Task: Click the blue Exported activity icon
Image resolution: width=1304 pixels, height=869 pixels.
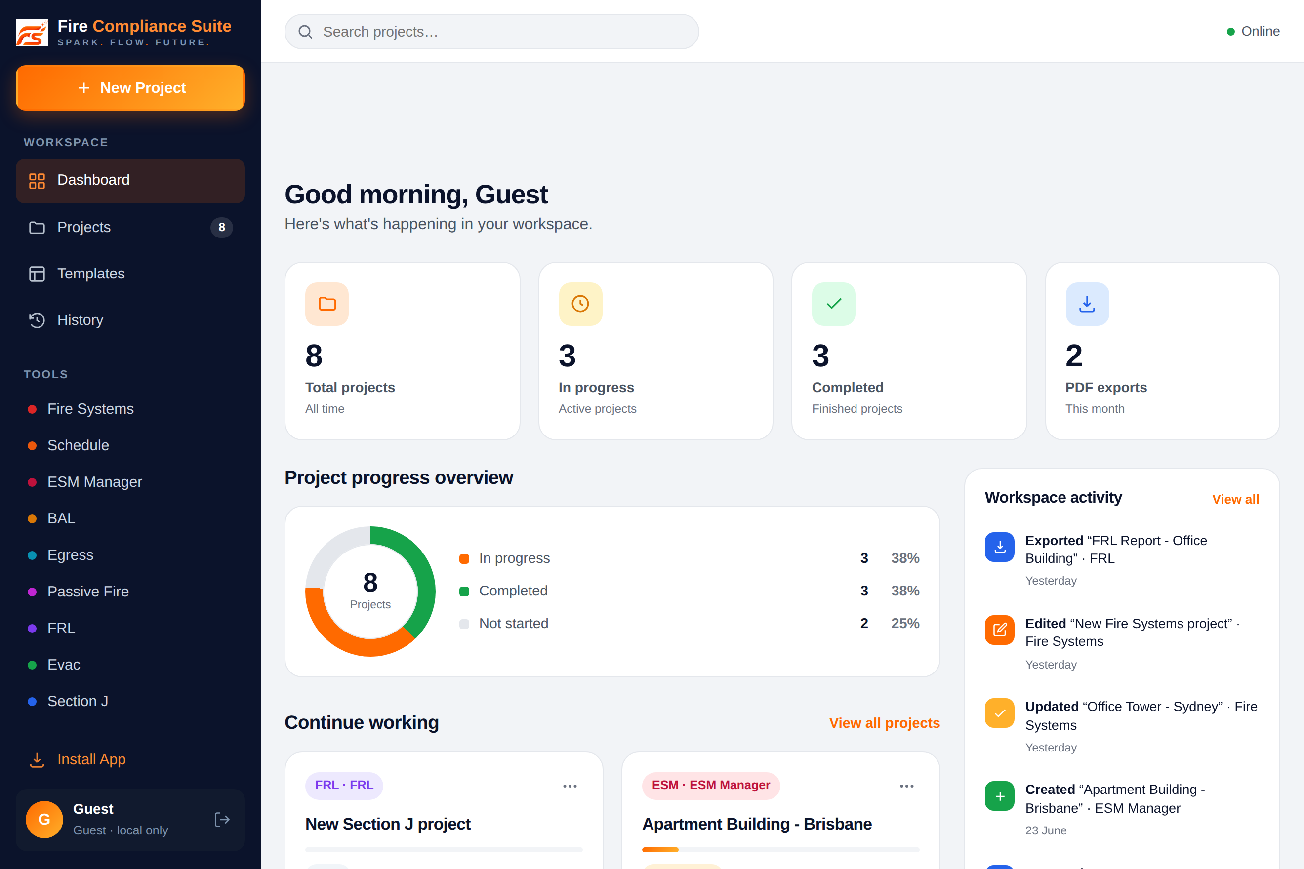Action: point(1000,547)
